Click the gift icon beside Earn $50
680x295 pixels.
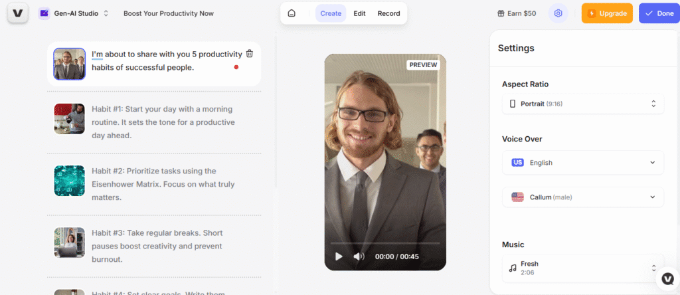point(501,13)
